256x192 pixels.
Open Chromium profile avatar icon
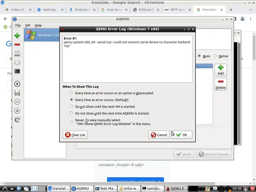(x=242, y=19)
